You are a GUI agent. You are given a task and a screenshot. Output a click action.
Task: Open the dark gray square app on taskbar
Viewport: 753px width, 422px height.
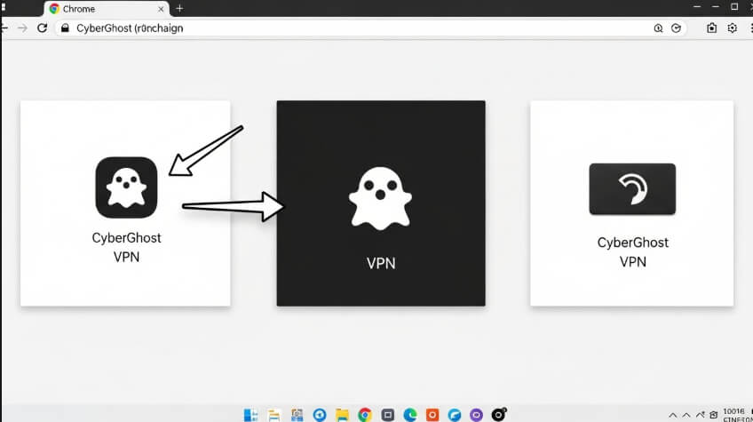387,415
